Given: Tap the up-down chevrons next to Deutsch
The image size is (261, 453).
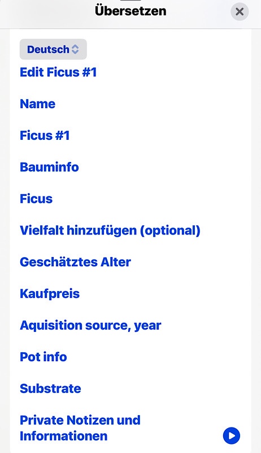Looking at the screenshot, I should tap(75, 49).
